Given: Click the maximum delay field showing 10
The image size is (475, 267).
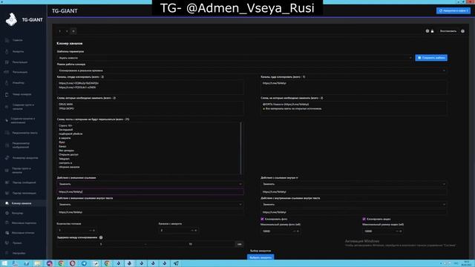Looking at the screenshot, I should tap(190, 244).
